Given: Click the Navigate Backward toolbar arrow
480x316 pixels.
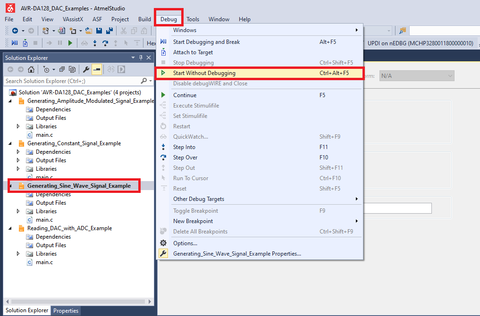Looking at the screenshot, I should pos(15,31).
